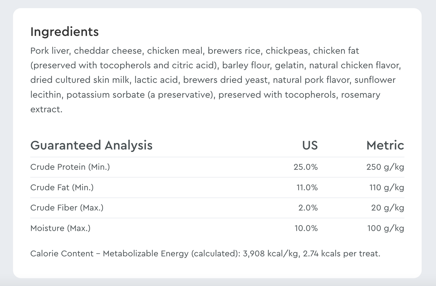The height and width of the screenshot is (286, 436).
Task: Select the Crude Protein (Min.) row label
Action: (70, 167)
